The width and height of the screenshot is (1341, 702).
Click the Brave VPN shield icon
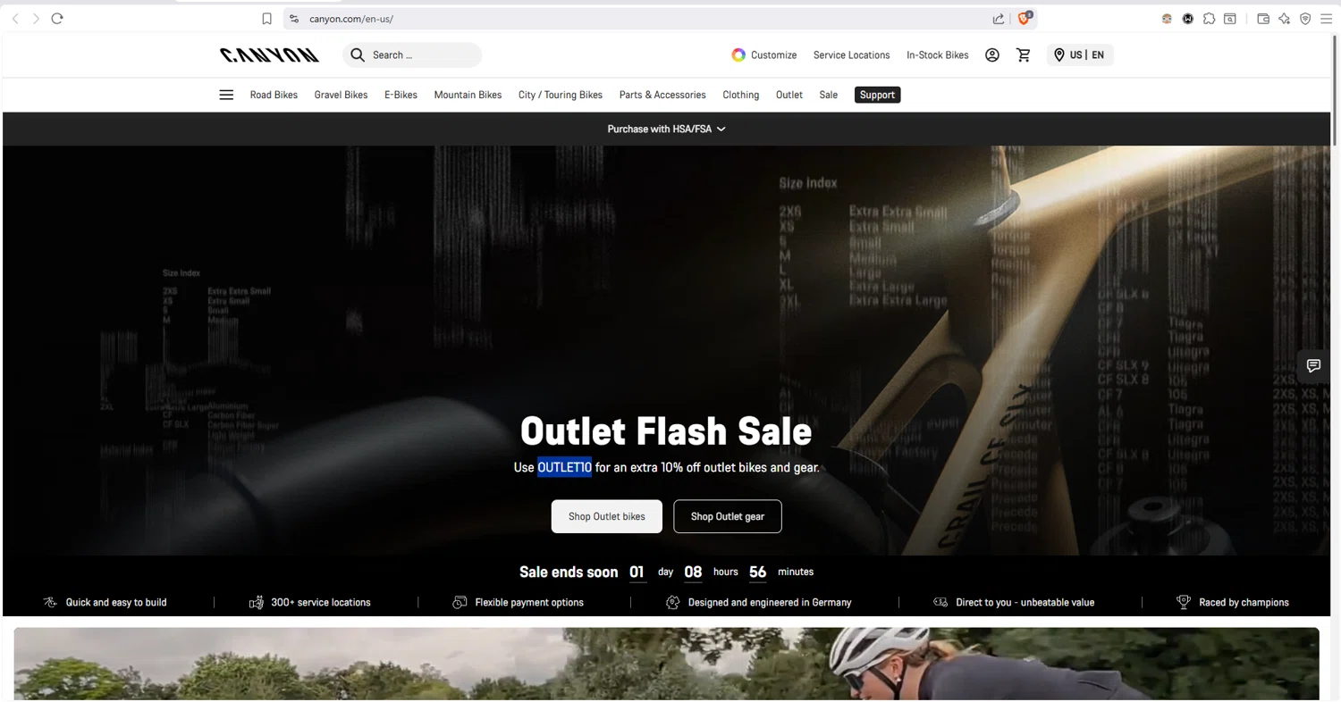[x=1305, y=18]
